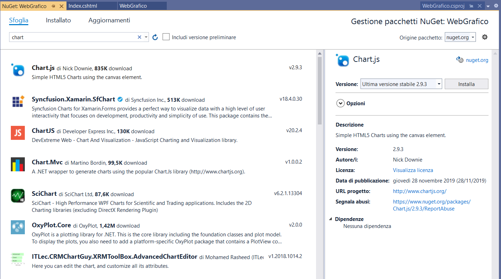Select the WebGrafico.csproj preview tab
Image resolution: width=501 pixels, height=279 pixels.
click(443, 6)
